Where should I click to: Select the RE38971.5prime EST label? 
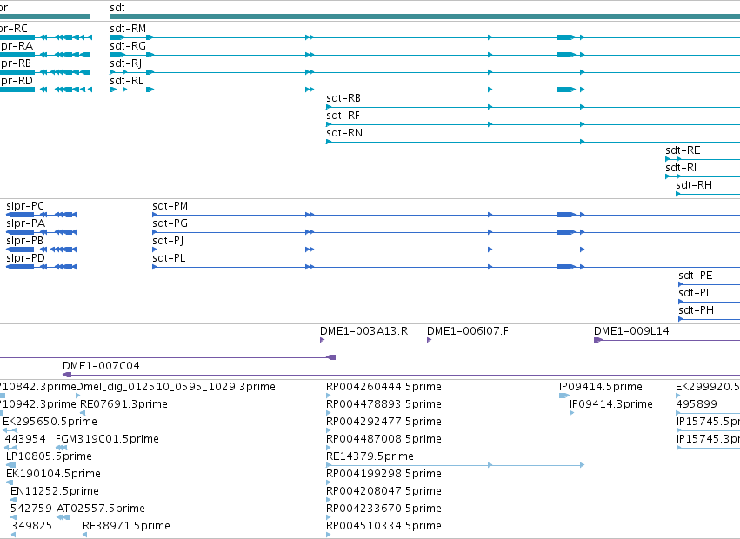pyautogui.click(x=126, y=527)
